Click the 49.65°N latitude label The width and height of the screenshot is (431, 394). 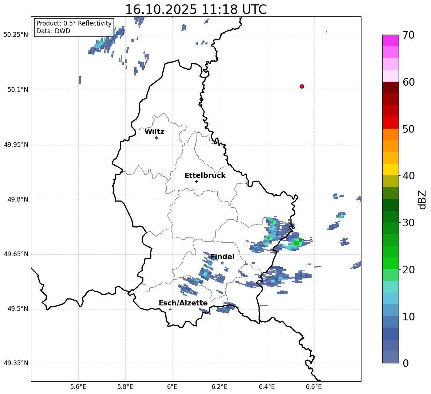pos(16,254)
